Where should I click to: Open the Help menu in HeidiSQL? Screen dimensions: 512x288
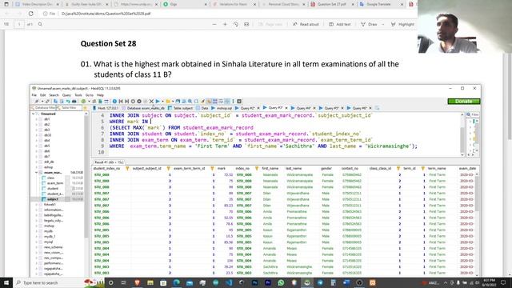(100, 95)
